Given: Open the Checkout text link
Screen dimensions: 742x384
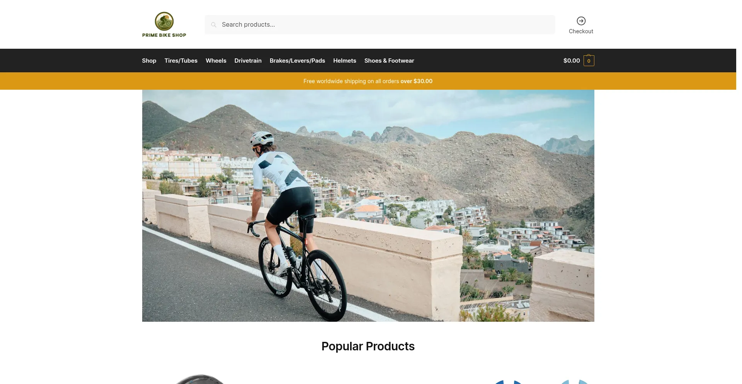Looking at the screenshot, I should tap(581, 31).
